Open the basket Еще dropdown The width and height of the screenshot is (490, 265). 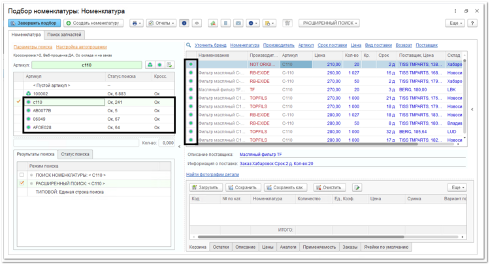click(457, 187)
